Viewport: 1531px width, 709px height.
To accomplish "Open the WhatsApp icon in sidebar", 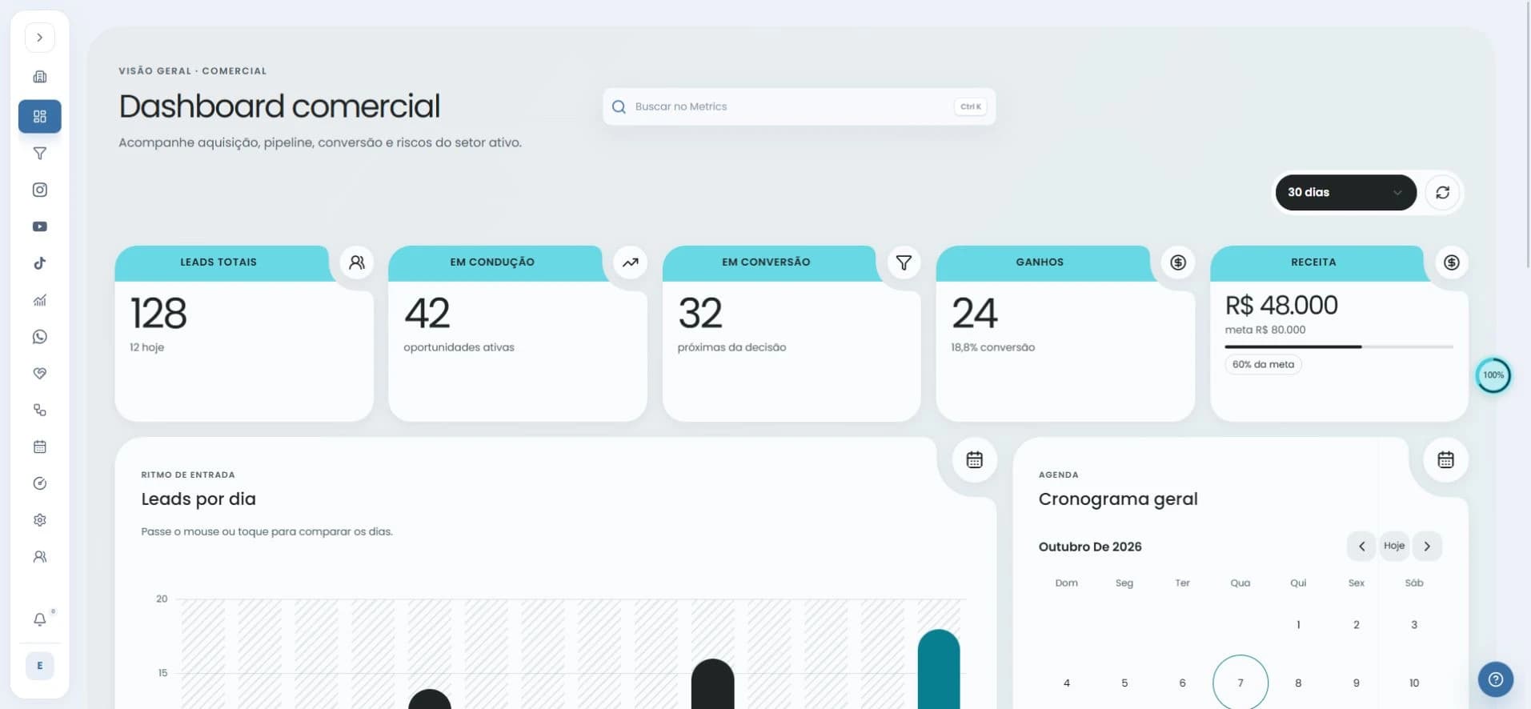I will pyautogui.click(x=40, y=337).
